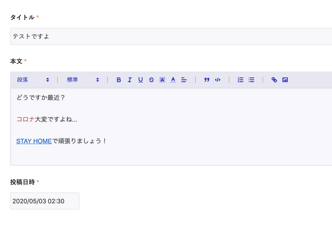
Task: Expand the paragraph selector chevron arrows
Action: pos(48,80)
